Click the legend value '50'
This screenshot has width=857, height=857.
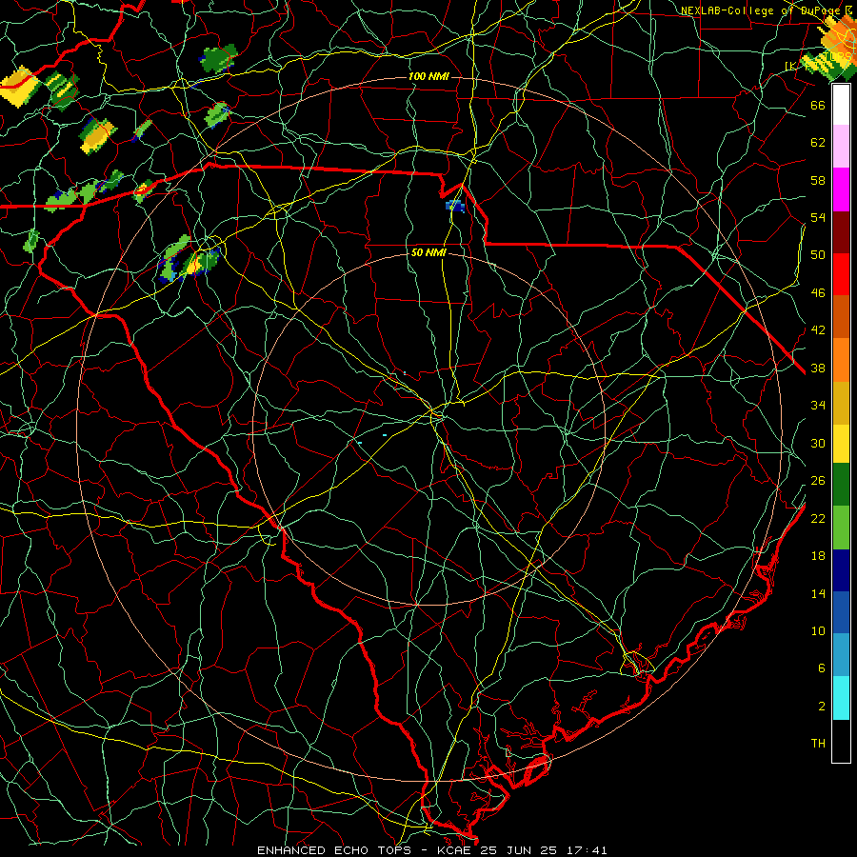click(818, 254)
